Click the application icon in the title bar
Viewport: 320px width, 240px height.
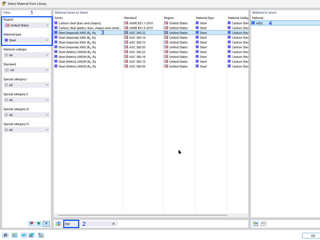tap(4, 4)
